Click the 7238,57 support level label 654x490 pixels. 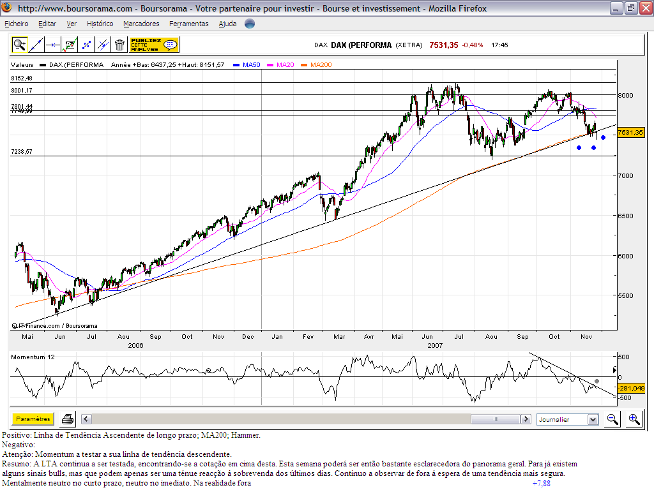22,152
